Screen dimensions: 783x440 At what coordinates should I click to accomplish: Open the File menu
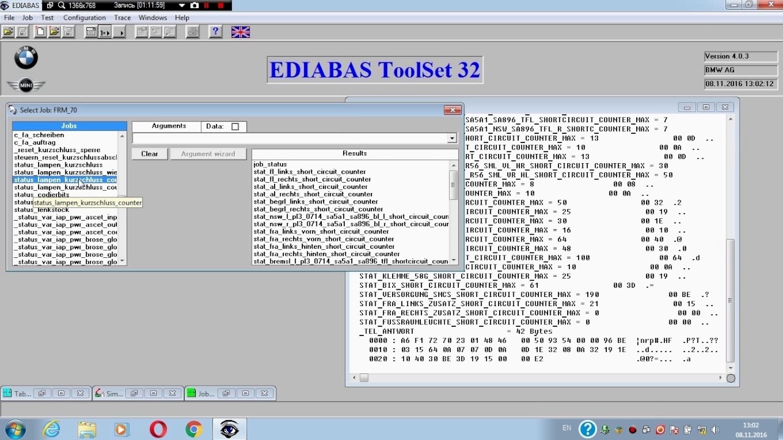point(9,18)
